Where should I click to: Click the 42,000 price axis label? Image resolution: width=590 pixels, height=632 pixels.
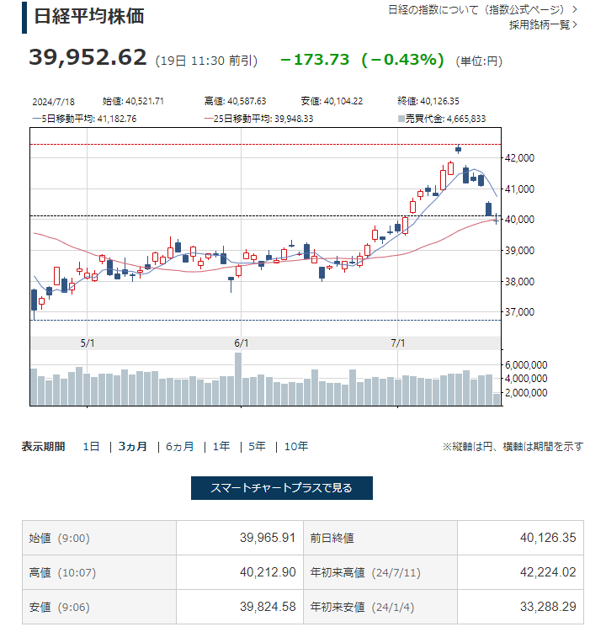tap(520, 158)
